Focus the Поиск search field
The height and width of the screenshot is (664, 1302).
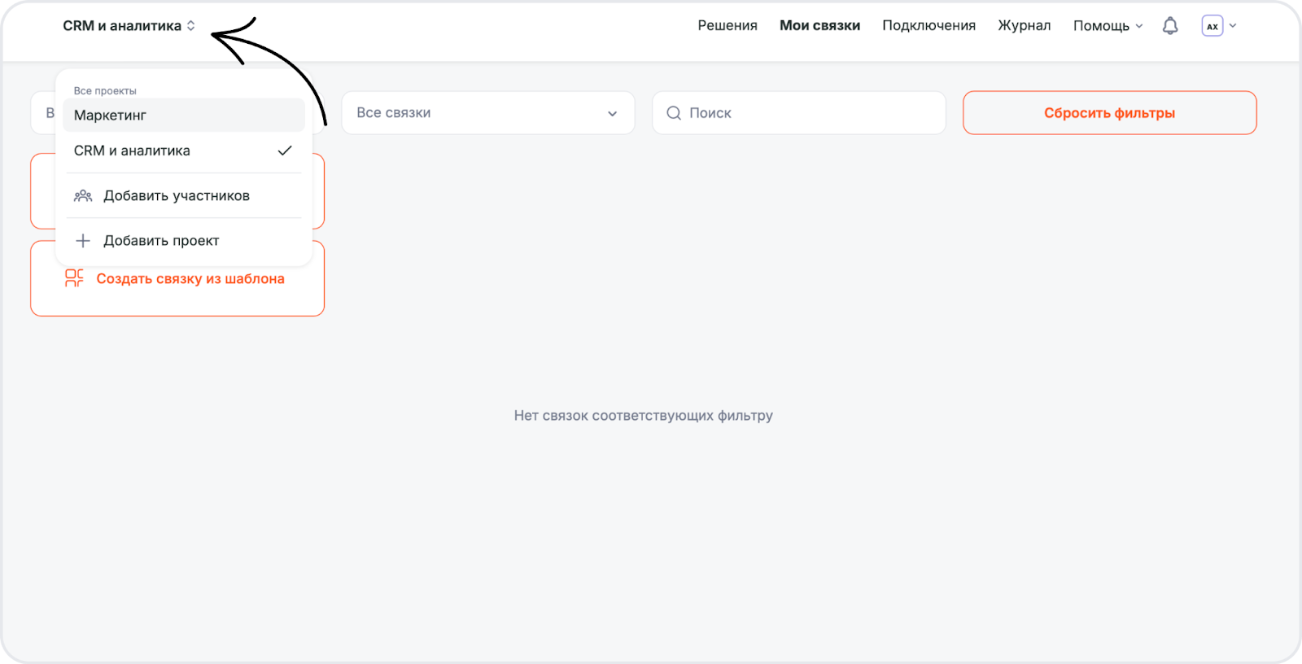pos(799,113)
